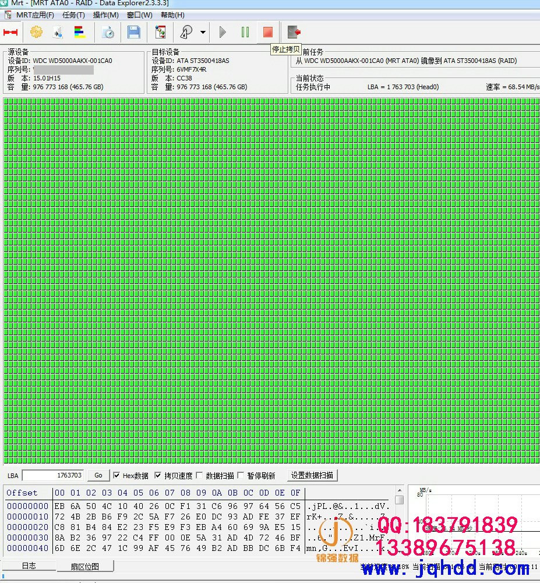
Task: Click hex row offset 00000010
Action: (27, 517)
